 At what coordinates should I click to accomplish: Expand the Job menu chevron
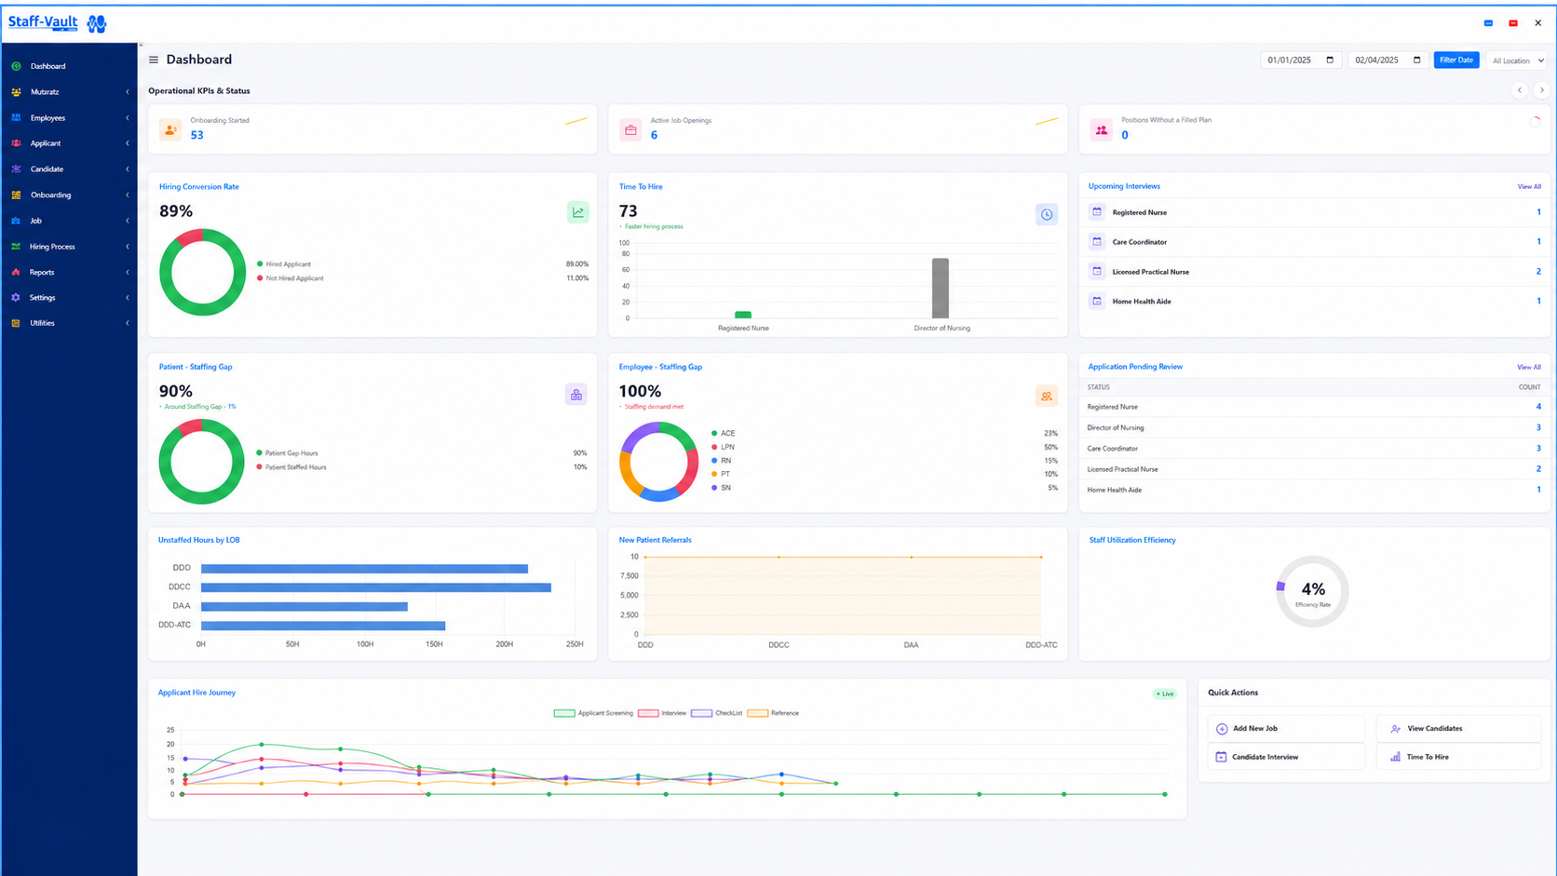pos(128,221)
